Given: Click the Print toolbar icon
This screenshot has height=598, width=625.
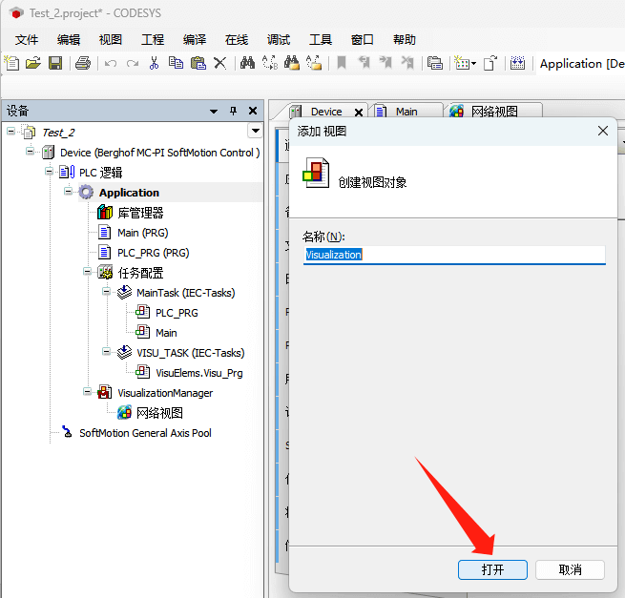Looking at the screenshot, I should click(83, 63).
